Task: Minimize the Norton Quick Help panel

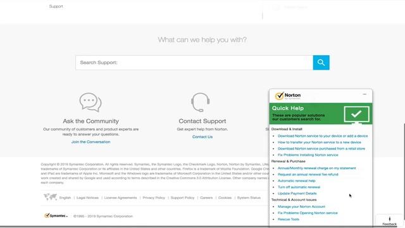Action: pos(364,94)
